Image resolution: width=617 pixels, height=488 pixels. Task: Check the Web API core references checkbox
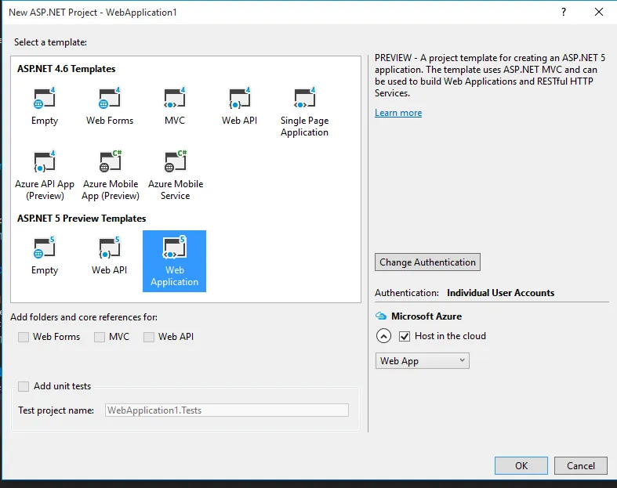click(149, 337)
